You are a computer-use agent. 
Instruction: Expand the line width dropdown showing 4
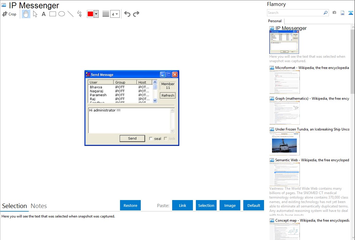coord(115,14)
